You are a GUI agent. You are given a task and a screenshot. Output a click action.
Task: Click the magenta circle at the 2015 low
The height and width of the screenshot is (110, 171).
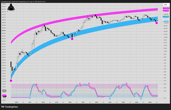click(x=11, y=81)
